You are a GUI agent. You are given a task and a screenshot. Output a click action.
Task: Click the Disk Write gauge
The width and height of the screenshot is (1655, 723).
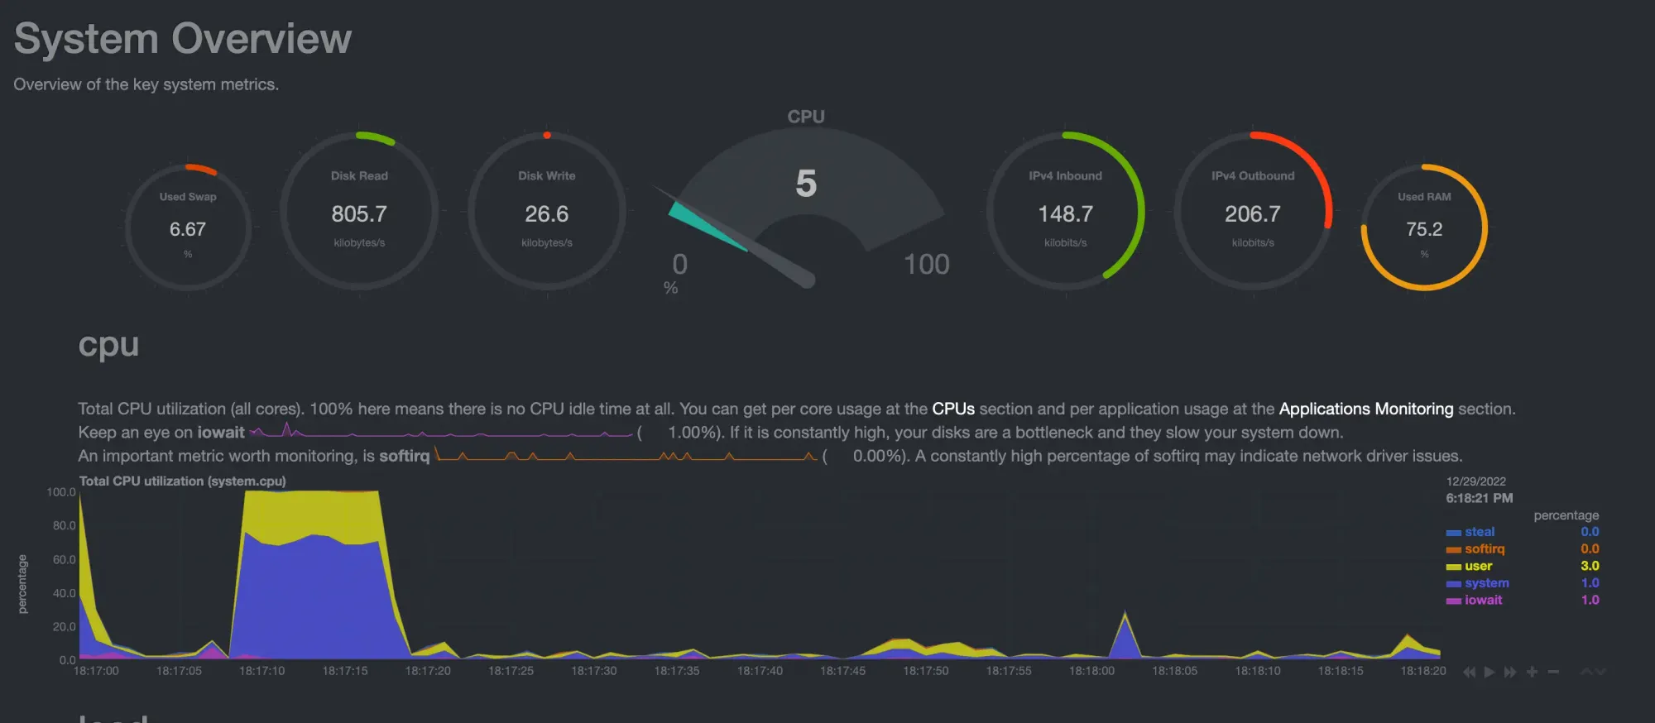[547, 212]
